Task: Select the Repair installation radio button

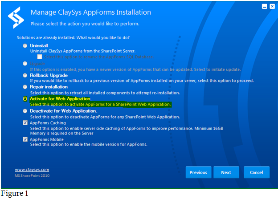Action: [25, 87]
